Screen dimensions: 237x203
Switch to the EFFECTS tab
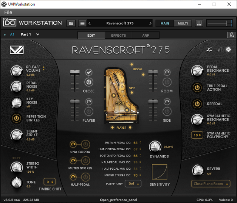pyautogui.click(x=118, y=35)
